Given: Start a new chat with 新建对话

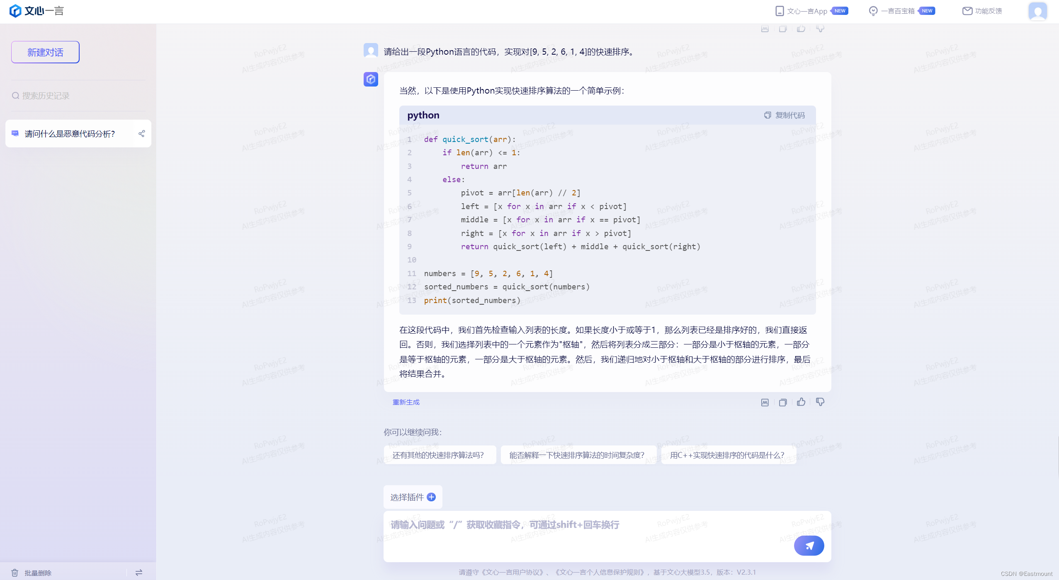Looking at the screenshot, I should 45,52.
